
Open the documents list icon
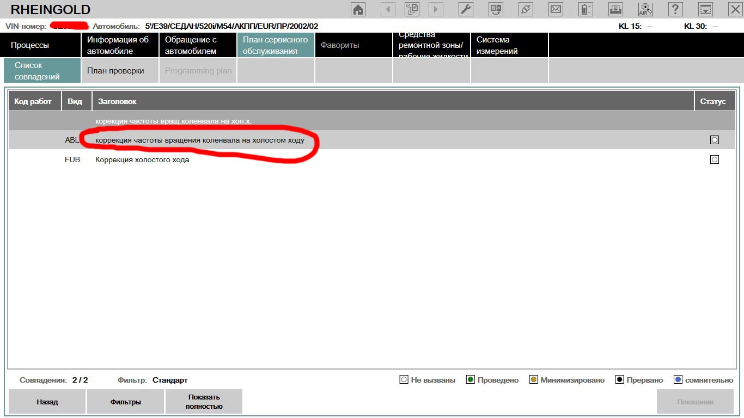[x=412, y=9]
